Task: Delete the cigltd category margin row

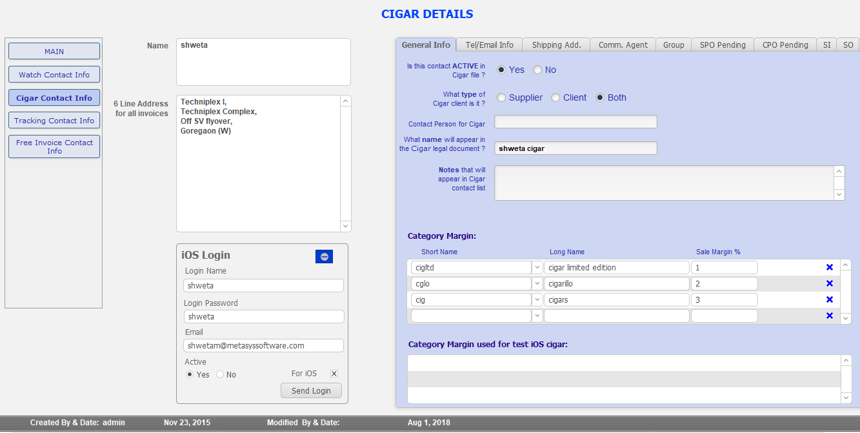Action: [x=830, y=267]
